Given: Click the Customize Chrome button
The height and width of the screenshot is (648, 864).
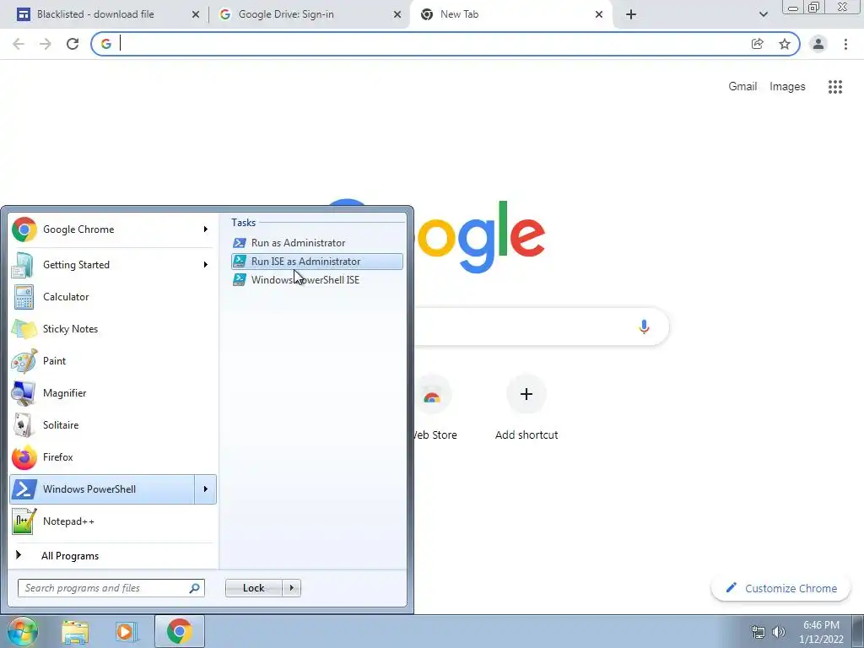Looking at the screenshot, I should coord(780,588).
